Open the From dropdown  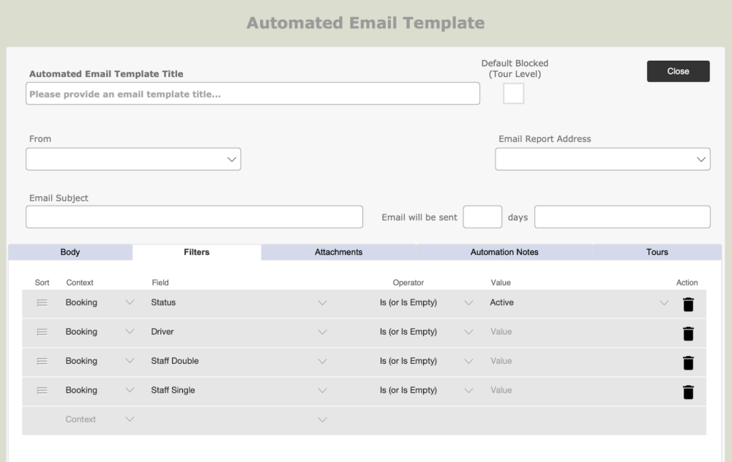tap(133, 159)
